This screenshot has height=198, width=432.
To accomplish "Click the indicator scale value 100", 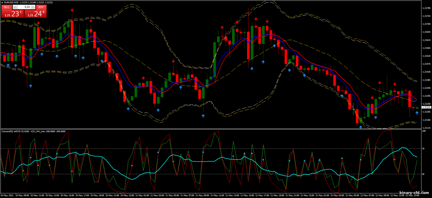I will click(x=424, y=131).
